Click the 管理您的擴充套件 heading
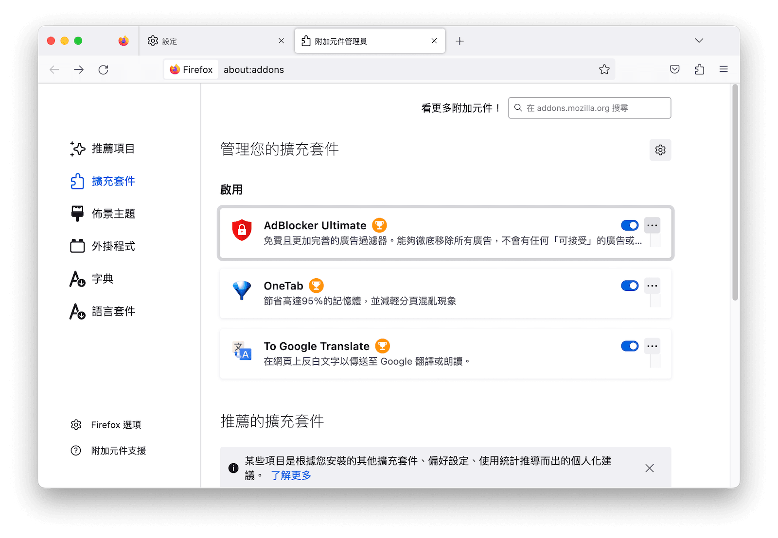 [280, 149]
